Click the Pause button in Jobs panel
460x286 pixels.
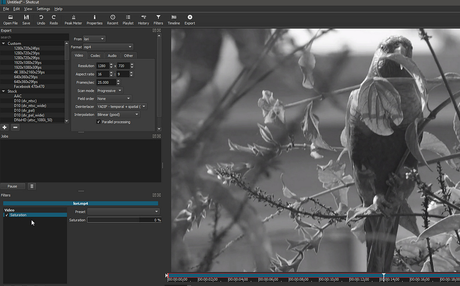coord(12,186)
